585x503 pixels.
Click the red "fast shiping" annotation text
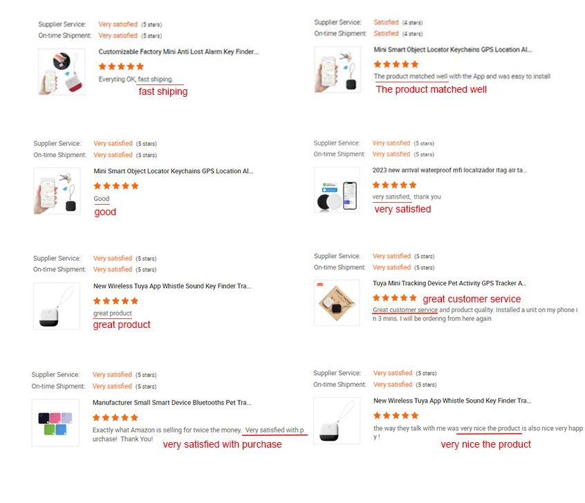pos(162,91)
